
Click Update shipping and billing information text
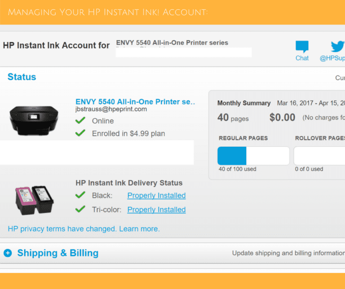coord(288,253)
